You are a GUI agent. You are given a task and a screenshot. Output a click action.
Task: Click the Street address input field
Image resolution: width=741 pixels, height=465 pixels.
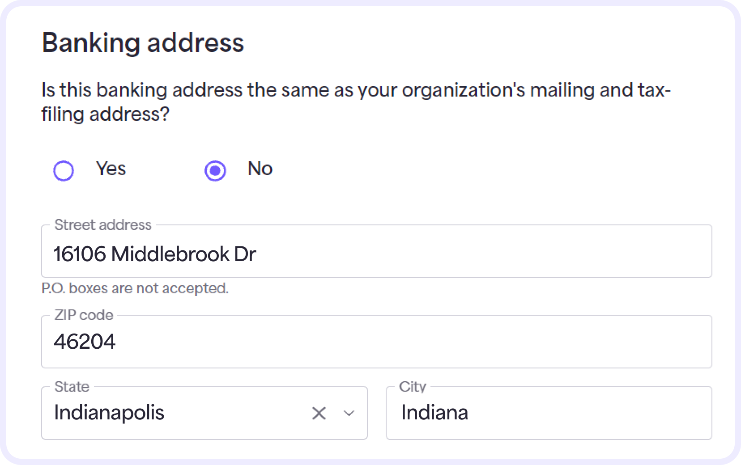tap(376, 253)
